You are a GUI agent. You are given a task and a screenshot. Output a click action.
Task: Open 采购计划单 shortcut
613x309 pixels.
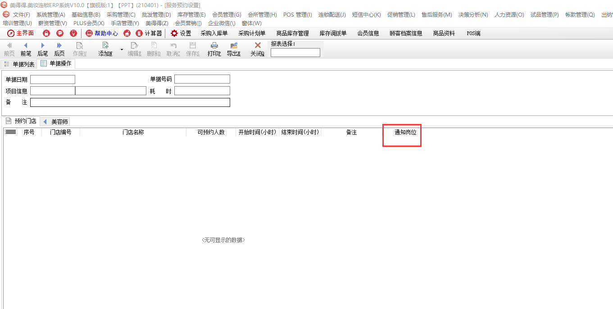click(252, 33)
